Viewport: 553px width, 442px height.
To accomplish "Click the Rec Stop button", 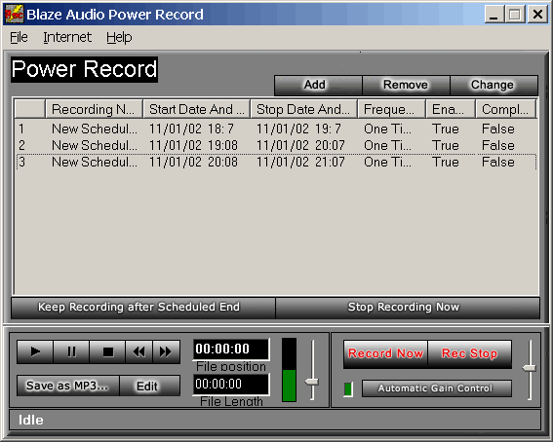I will [x=470, y=353].
